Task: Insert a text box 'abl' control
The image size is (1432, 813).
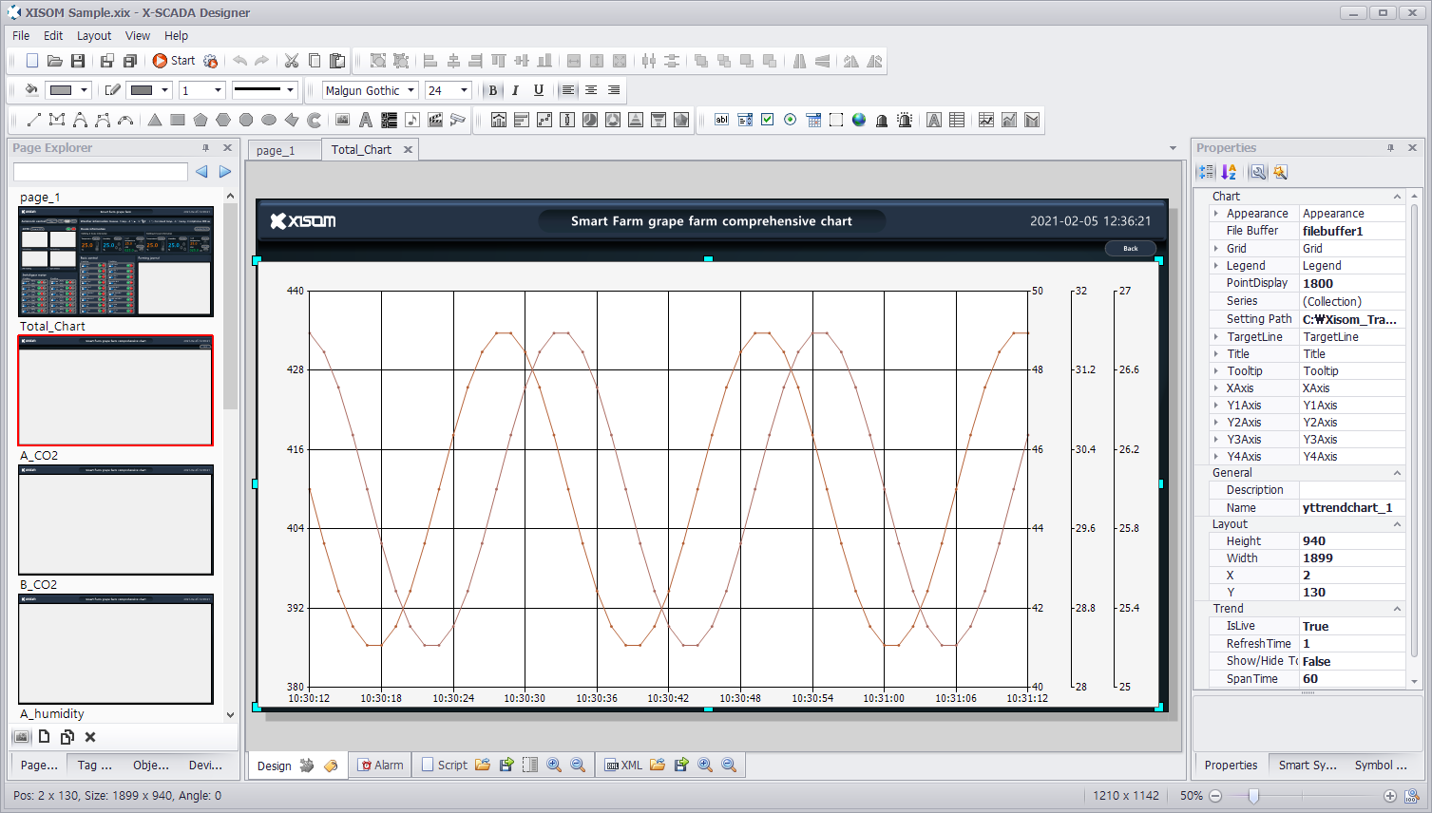Action: click(x=721, y=120)
